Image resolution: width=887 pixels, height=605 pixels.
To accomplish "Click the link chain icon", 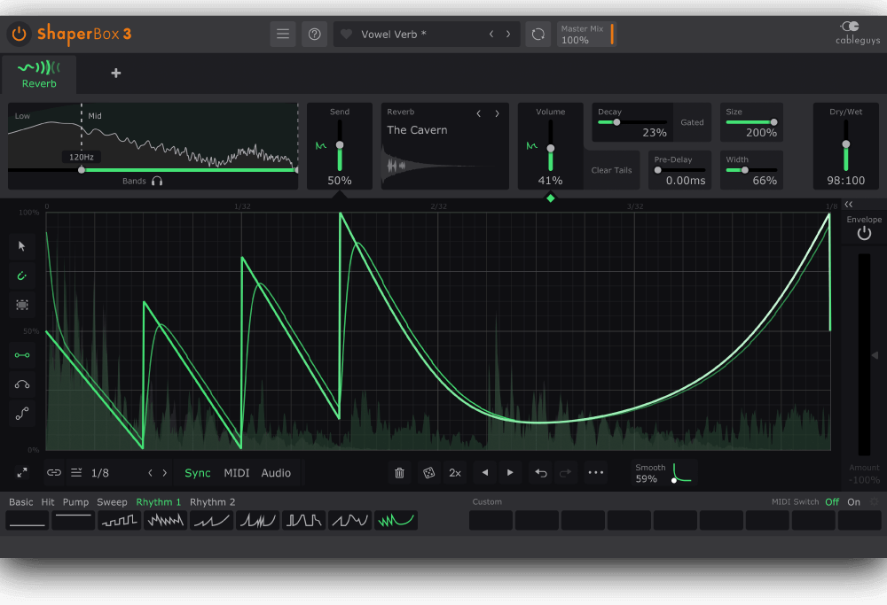I will (54, 472).
